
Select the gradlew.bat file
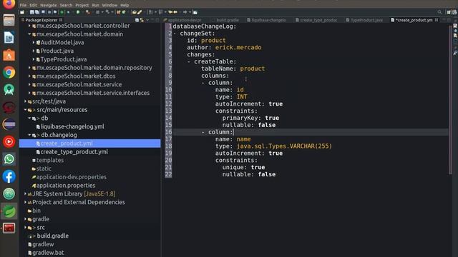pyautogui.click(x=48, y=253)
